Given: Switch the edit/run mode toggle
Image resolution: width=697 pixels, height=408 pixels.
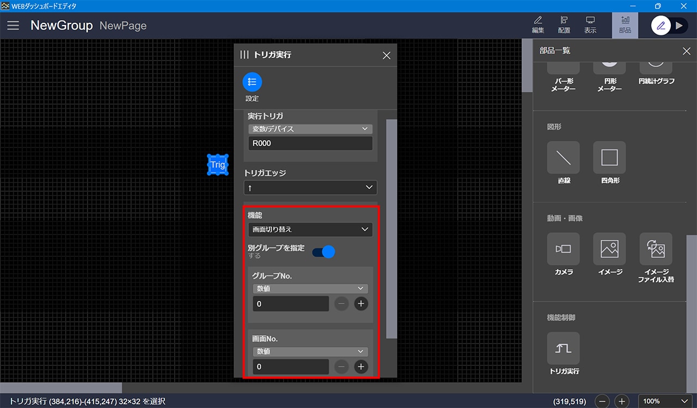Looking at the screenshot, I should point(670,26).
